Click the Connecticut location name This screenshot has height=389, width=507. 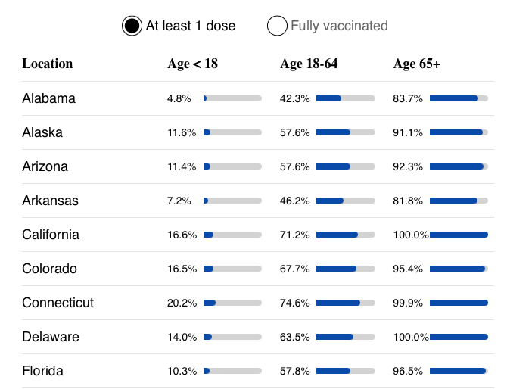coord(58,303)
